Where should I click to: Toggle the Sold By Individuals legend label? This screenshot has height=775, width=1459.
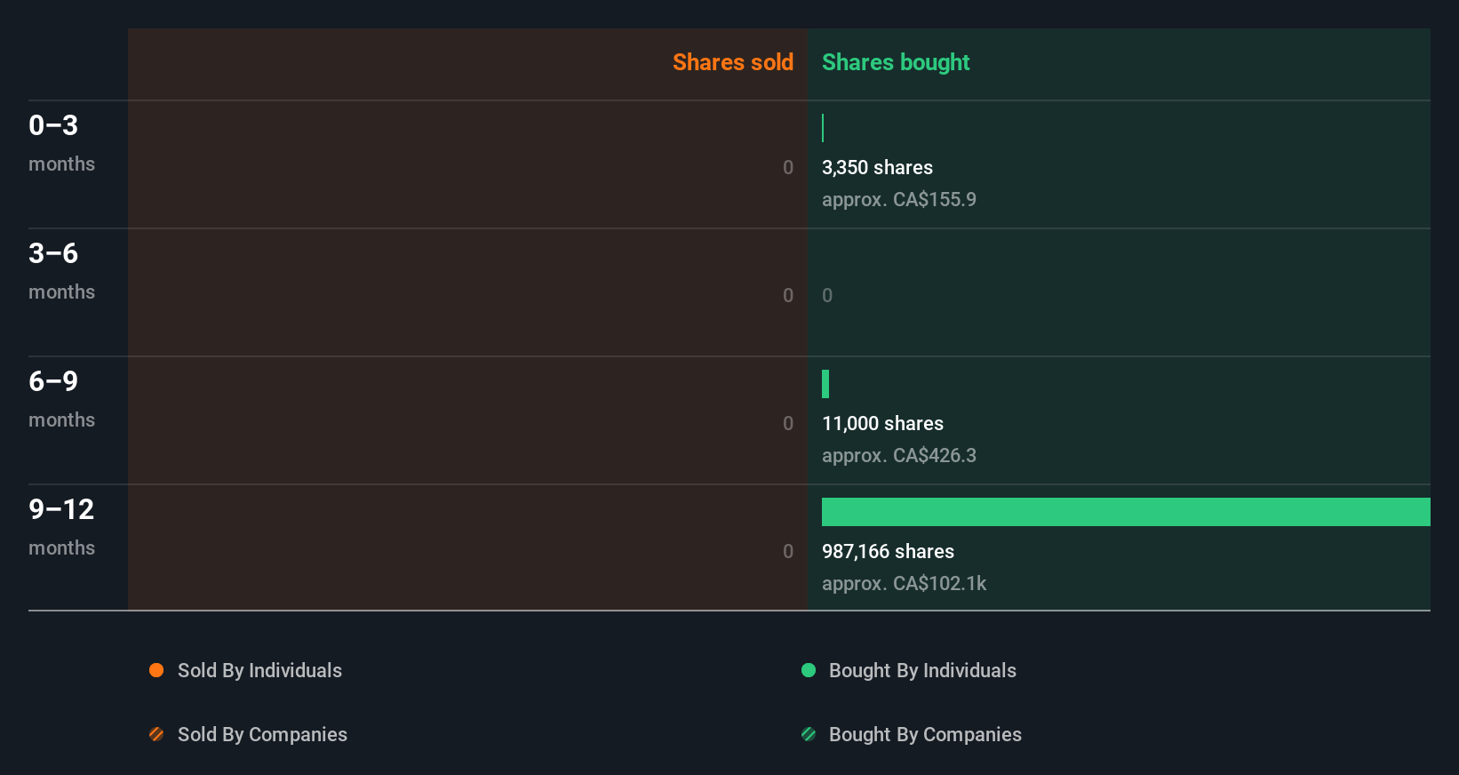[x=259, y=670]
